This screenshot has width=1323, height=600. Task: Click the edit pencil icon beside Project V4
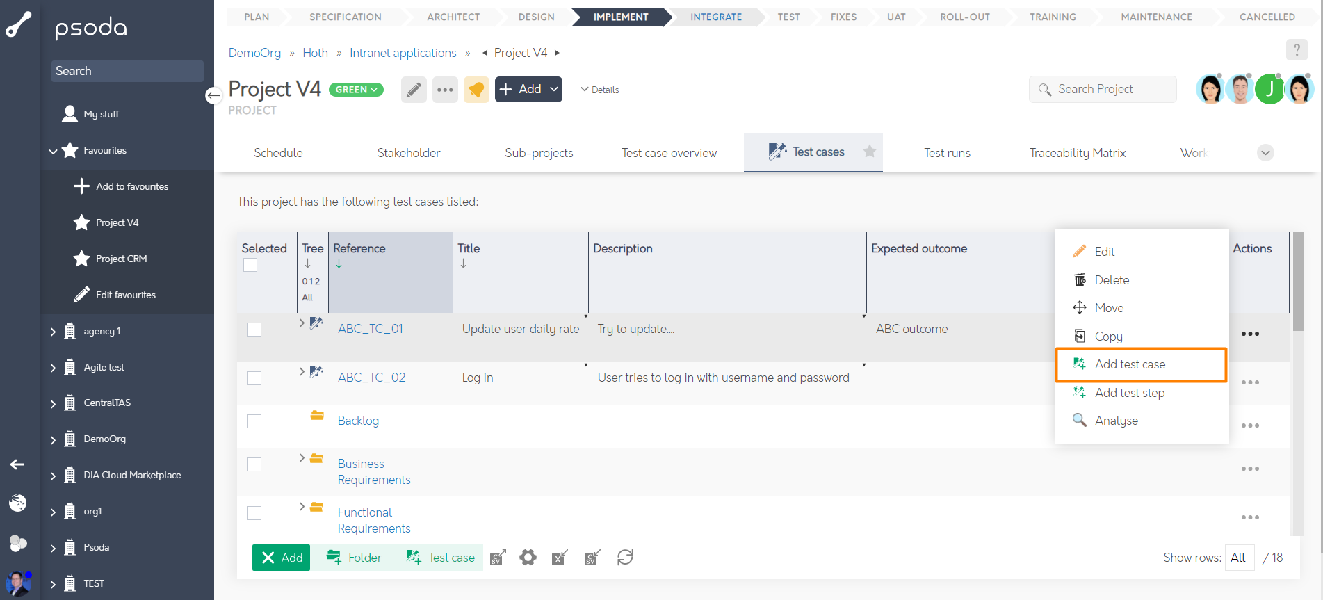click(x=414, y=90)
